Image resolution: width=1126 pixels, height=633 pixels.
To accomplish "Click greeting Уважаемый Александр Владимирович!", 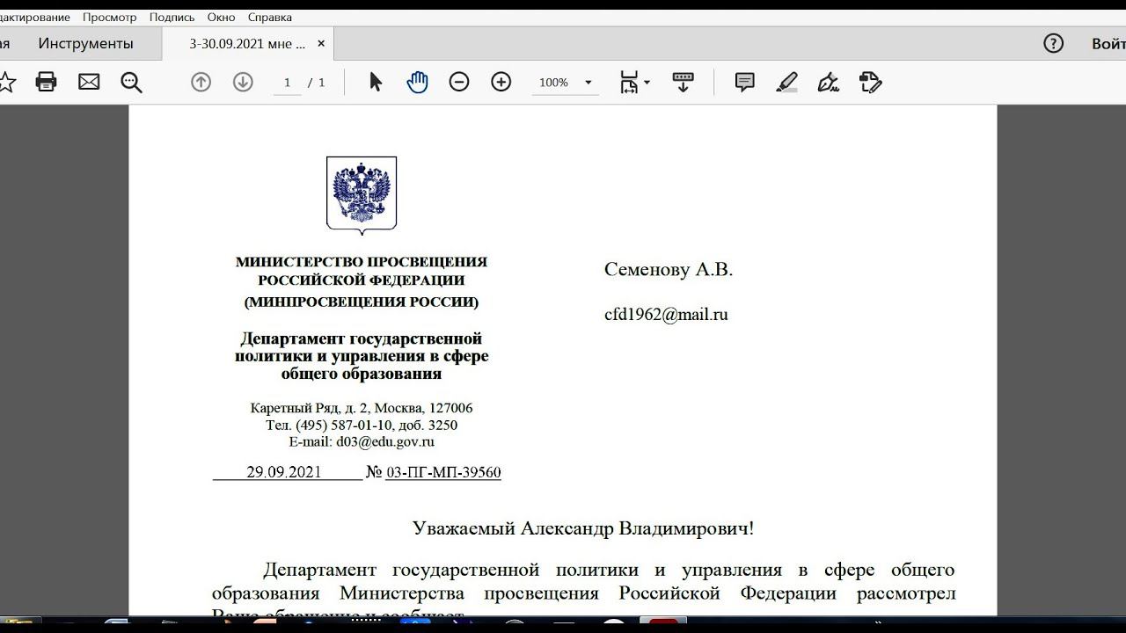I will [x=583, y=528].
